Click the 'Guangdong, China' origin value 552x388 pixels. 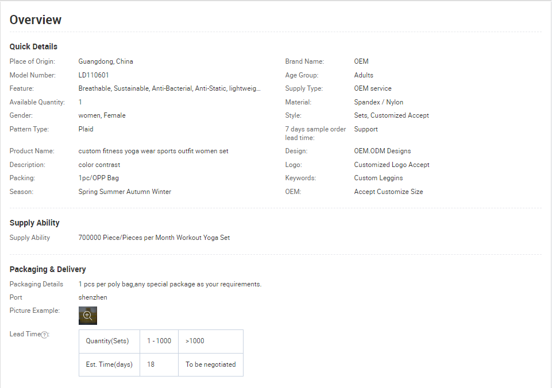106,61
